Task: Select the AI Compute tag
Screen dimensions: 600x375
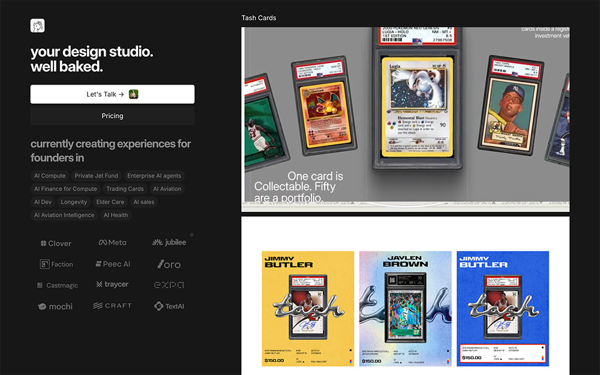Action: click(x=50, y=176)
